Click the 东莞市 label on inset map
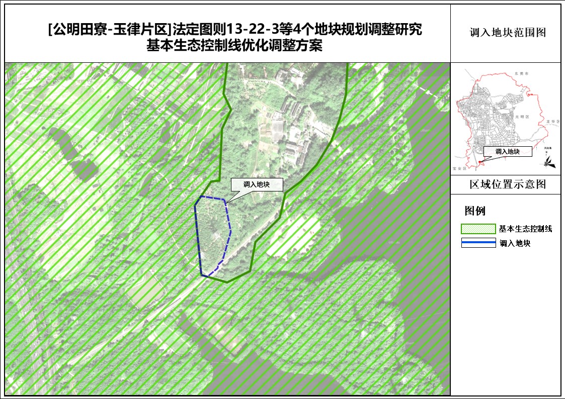The image size is (565, 399). click(520, 73)
